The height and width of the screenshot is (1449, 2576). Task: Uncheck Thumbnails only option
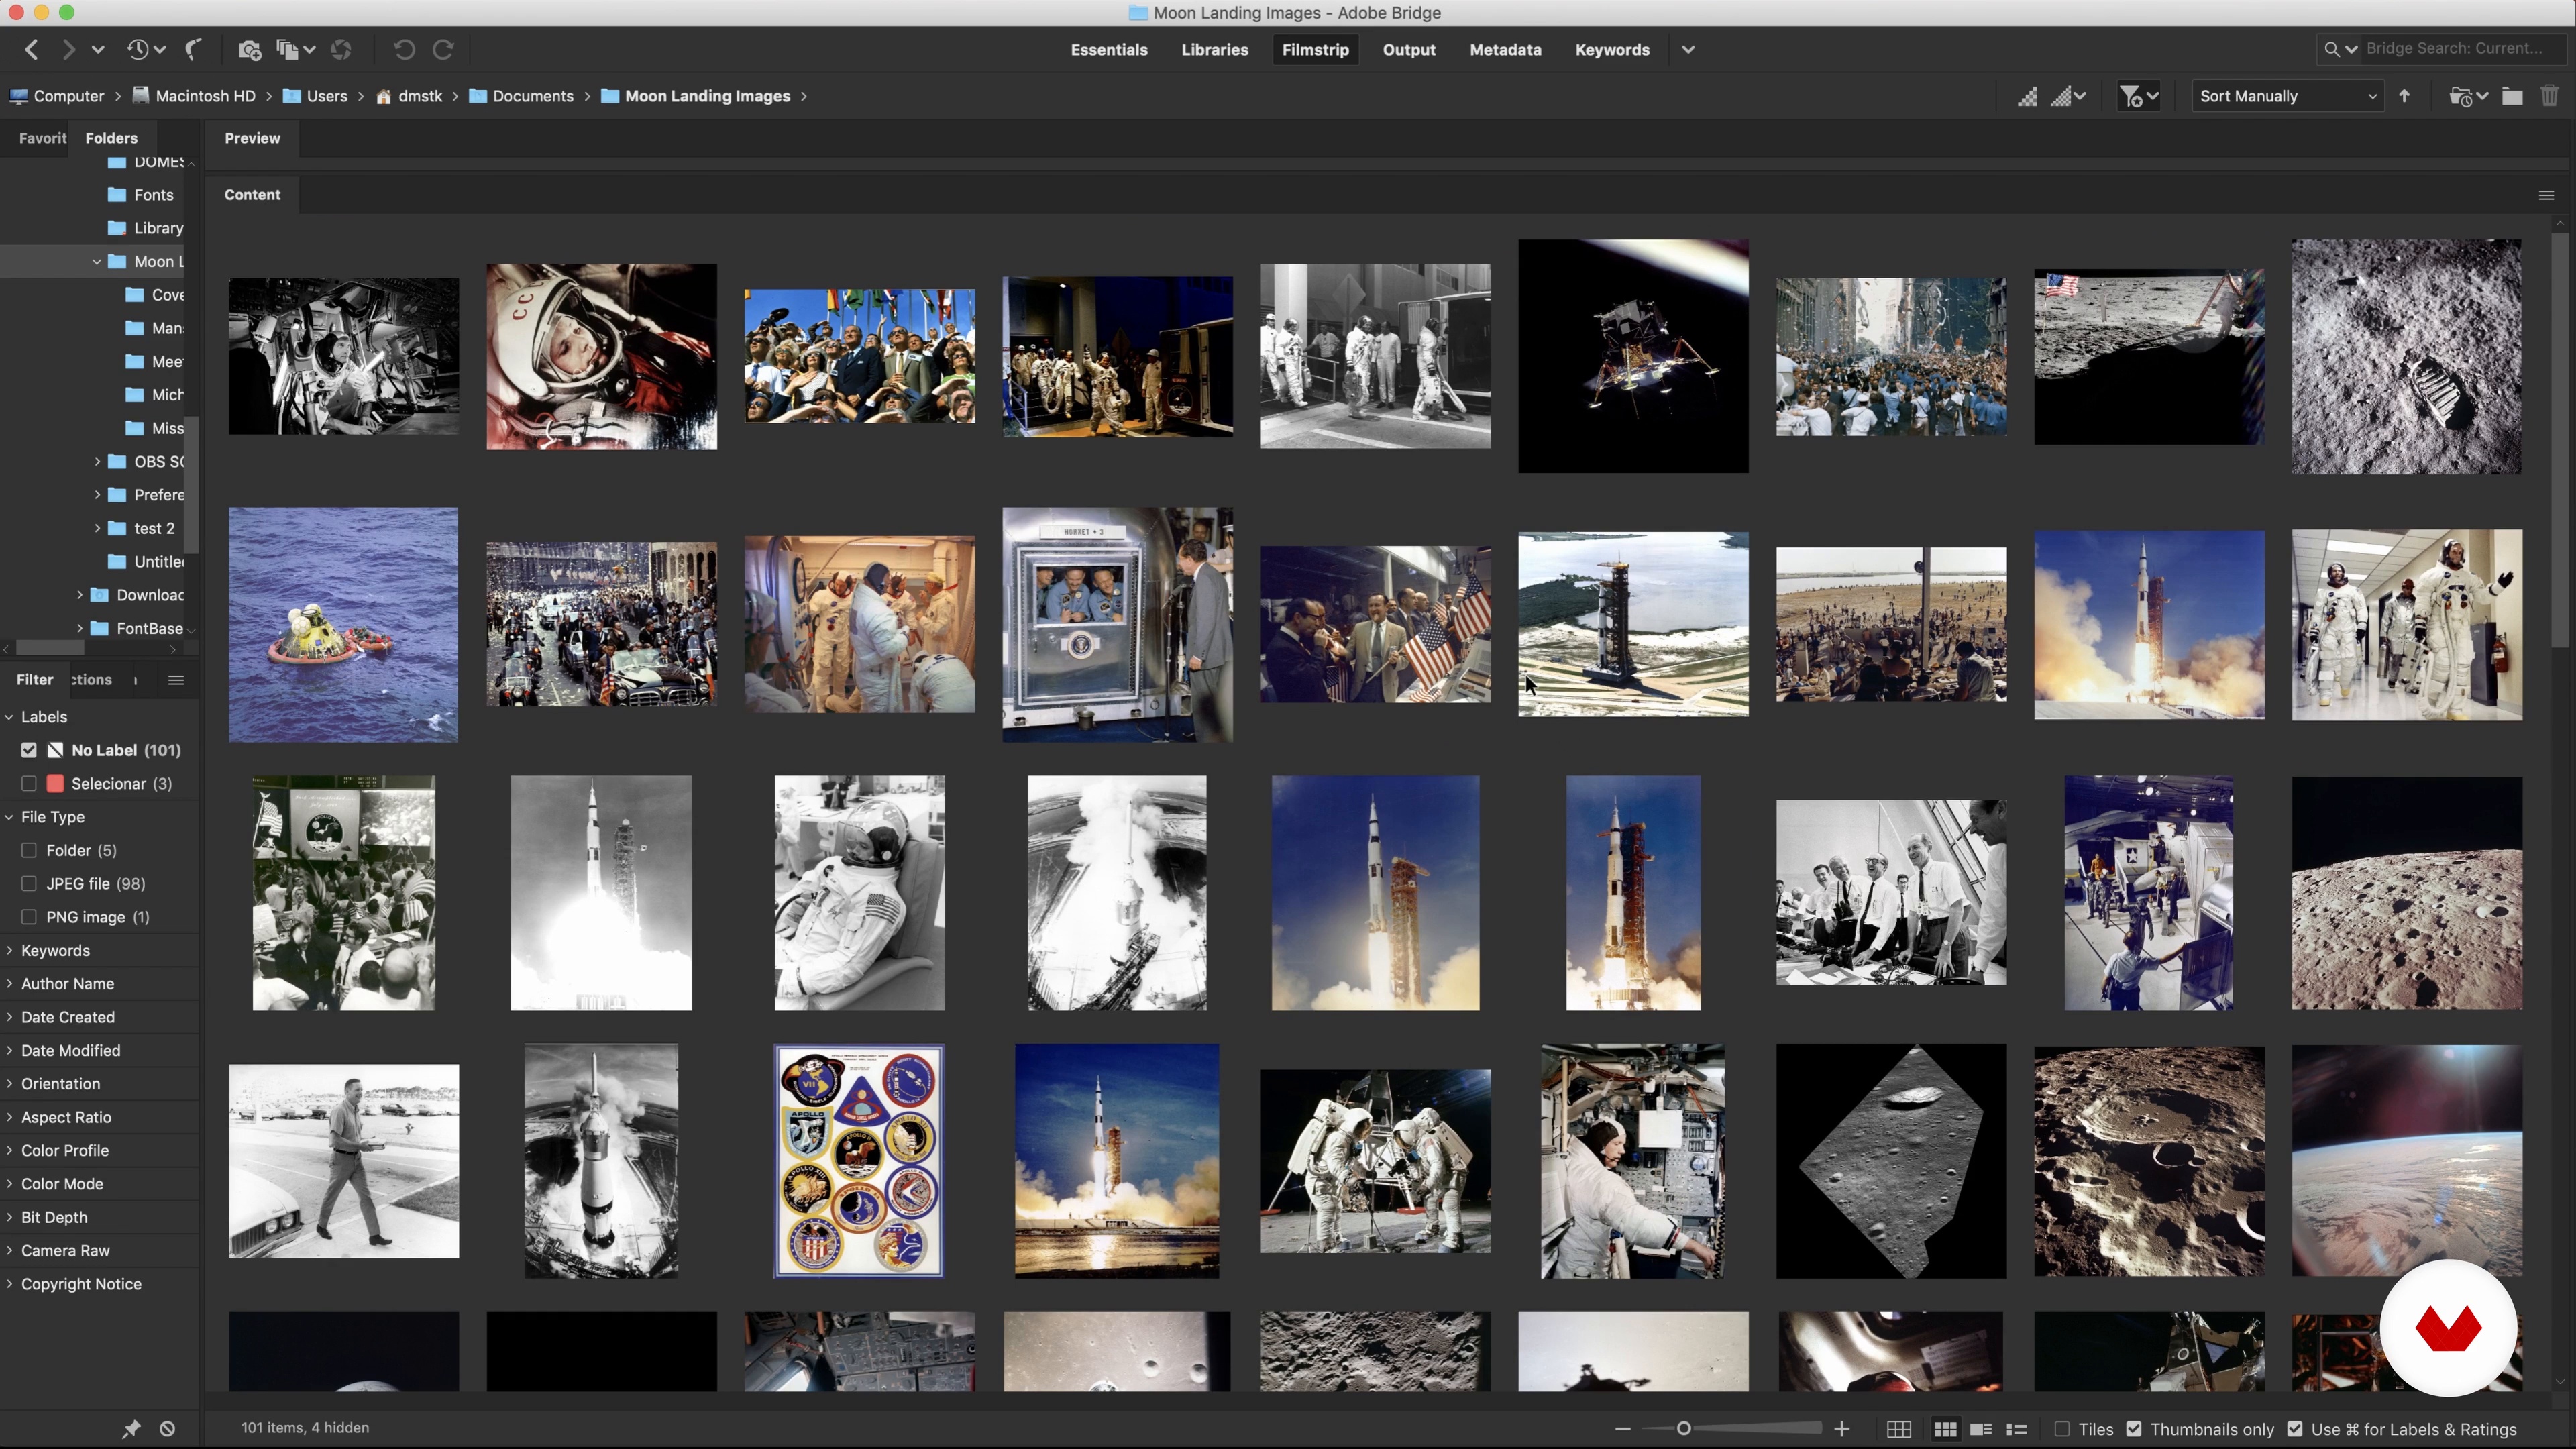point(2134,1429)
